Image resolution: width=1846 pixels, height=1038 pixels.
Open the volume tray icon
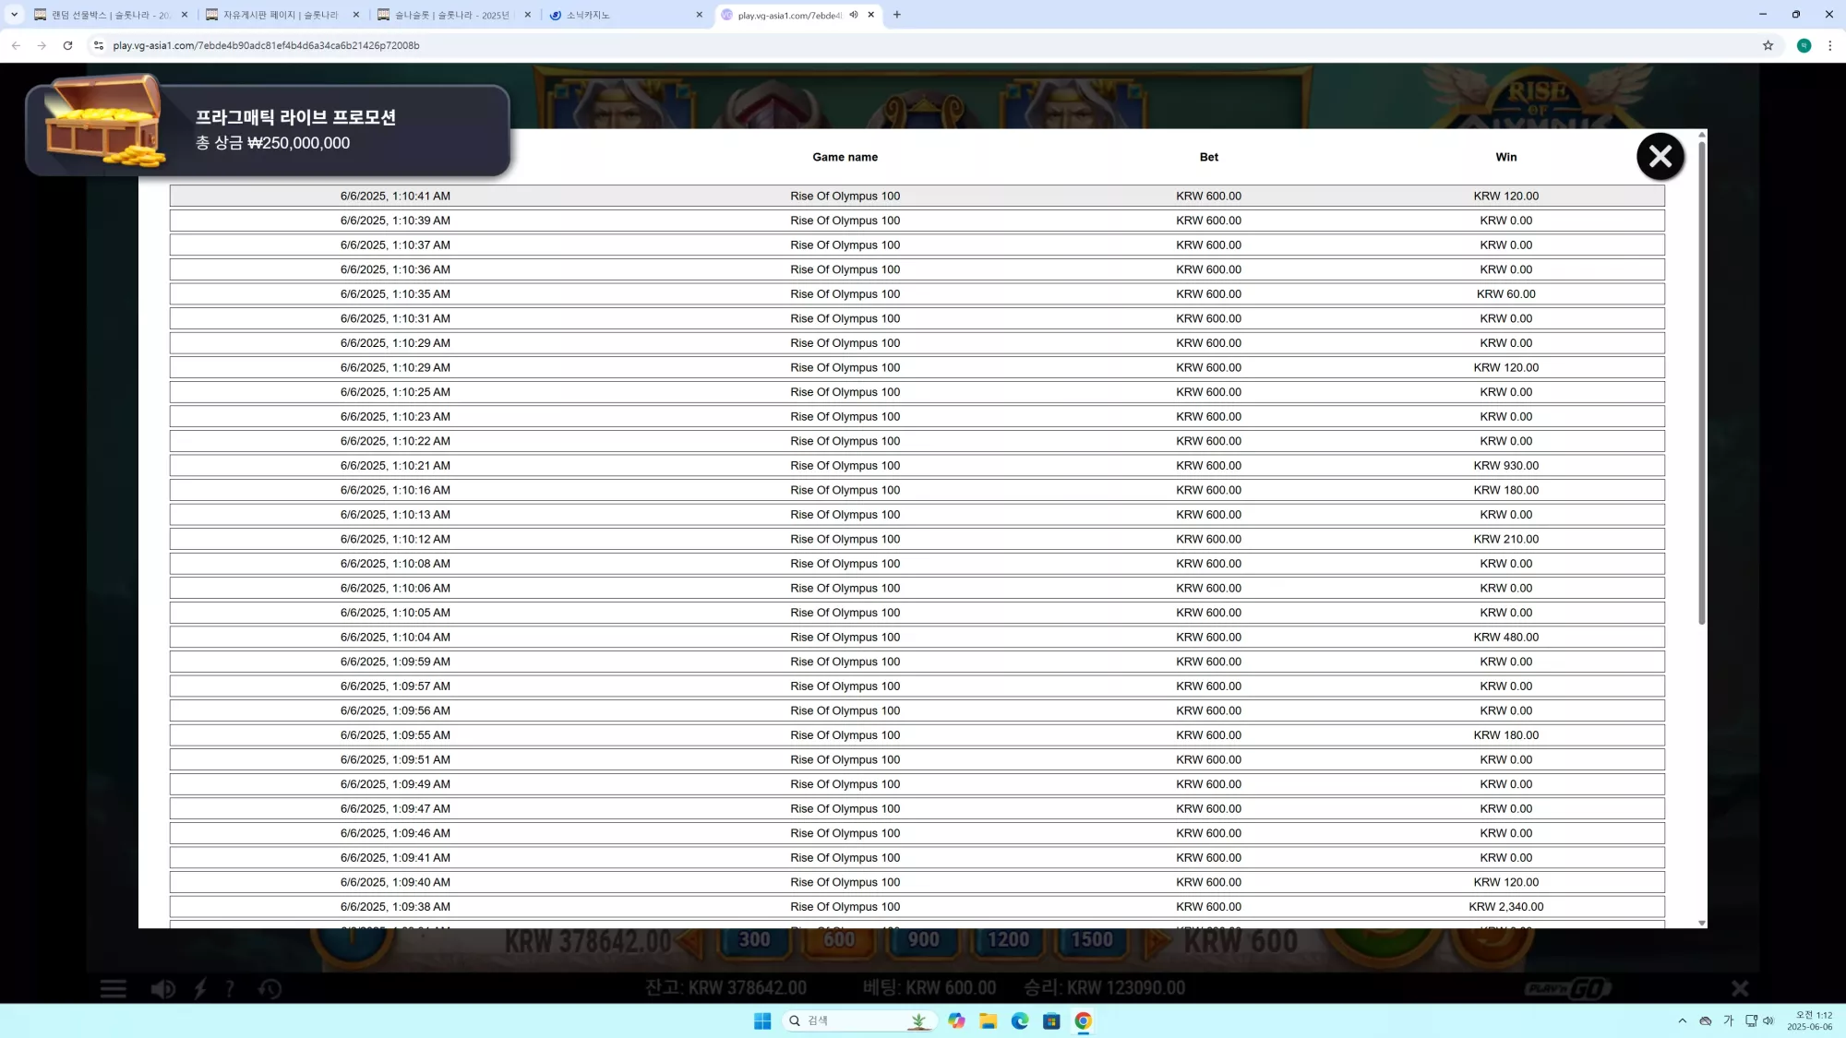pyautogui.click(x=1768, y=1020)
